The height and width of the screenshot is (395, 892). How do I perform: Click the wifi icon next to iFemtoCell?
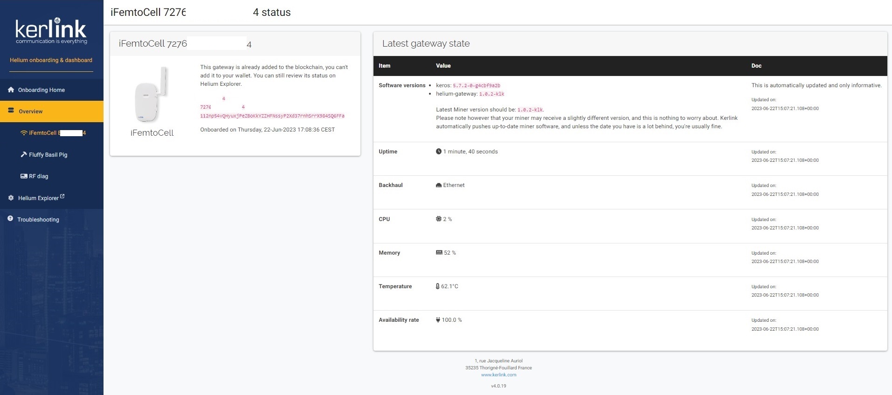point(24,133)
